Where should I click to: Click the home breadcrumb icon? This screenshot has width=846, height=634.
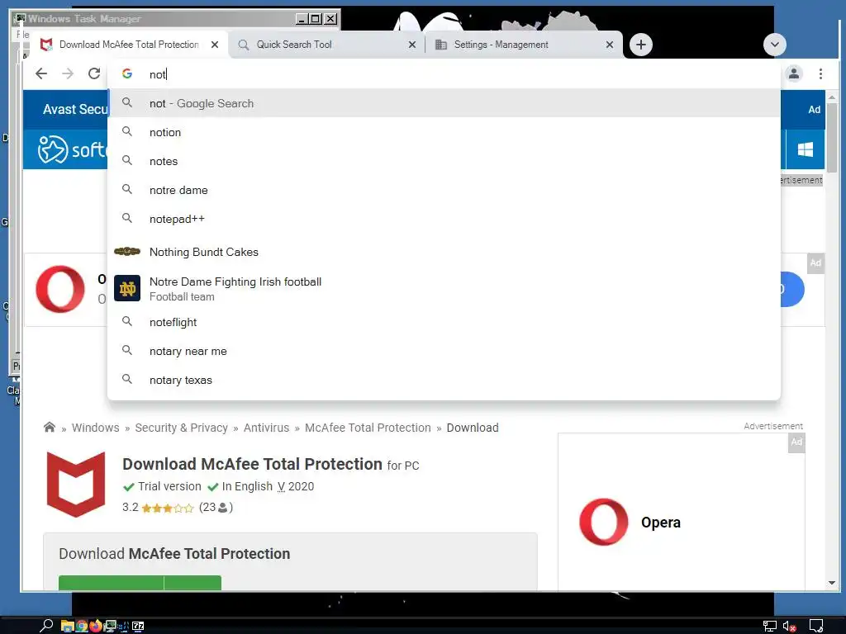(x=49, y=427)
